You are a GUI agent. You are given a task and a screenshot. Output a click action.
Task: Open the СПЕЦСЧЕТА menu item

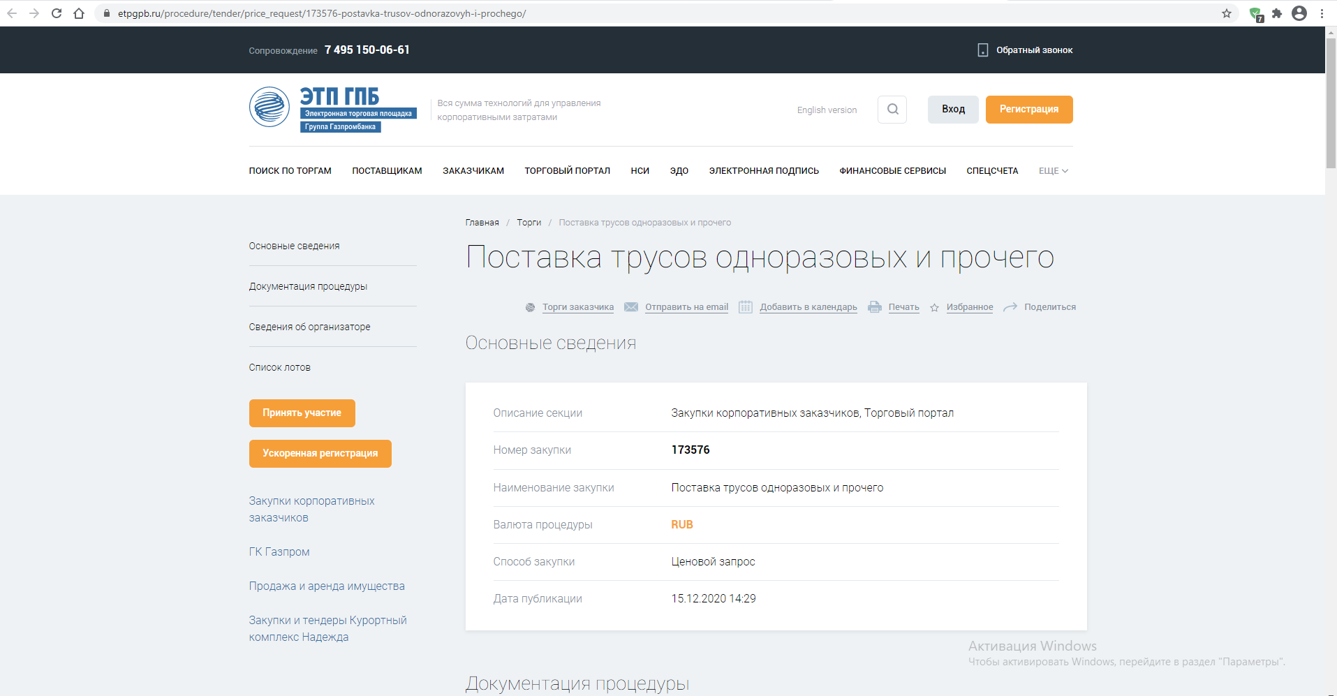(x=992, y=171)
